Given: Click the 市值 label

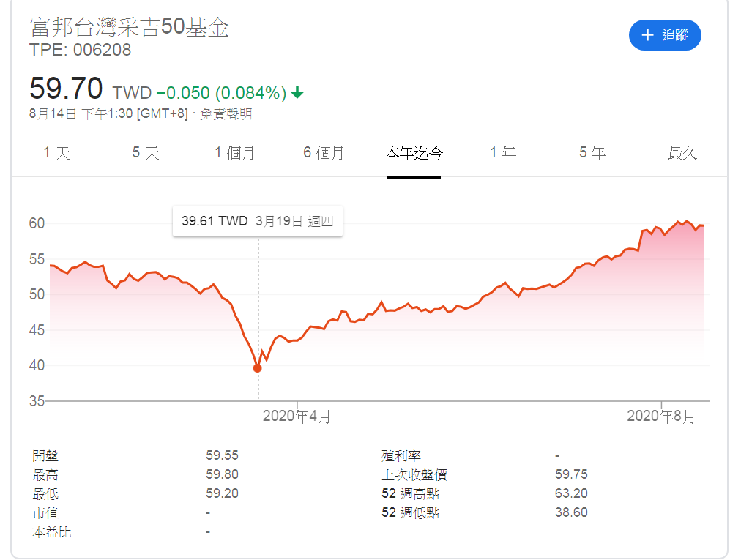Looking at the screenshot, I should pos(45,513).
